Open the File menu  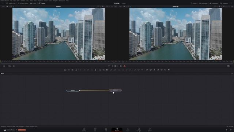click(11, 1)
